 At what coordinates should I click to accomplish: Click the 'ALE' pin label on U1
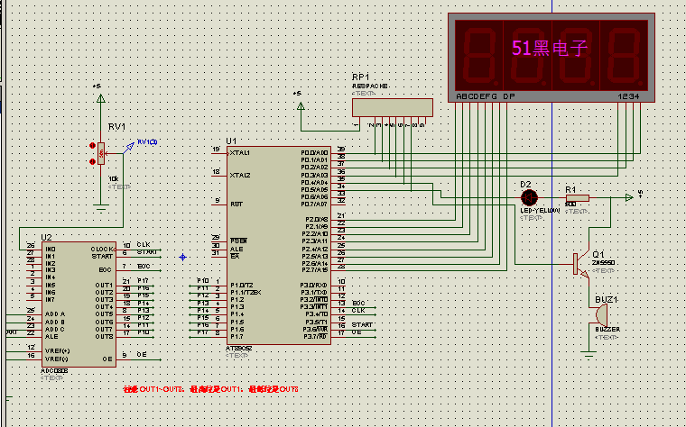coord(236,249)
